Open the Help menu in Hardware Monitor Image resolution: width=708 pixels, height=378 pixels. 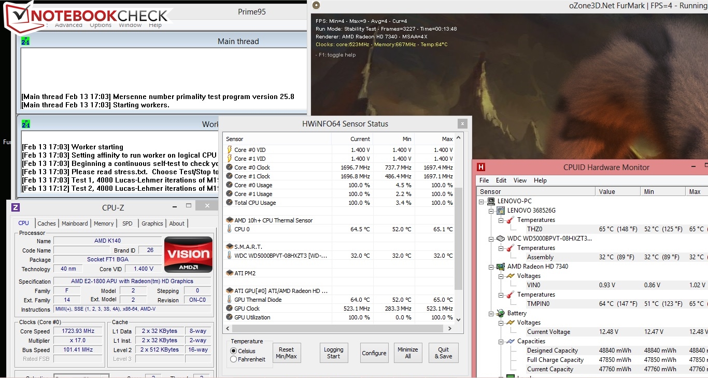coord(540,180)
